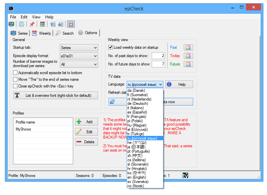Choose sv (Svenska) from language list
267x195 pixels.
145,182
